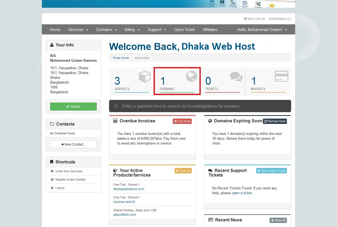Go to Home in the navigation bar

tap(55, 30)
